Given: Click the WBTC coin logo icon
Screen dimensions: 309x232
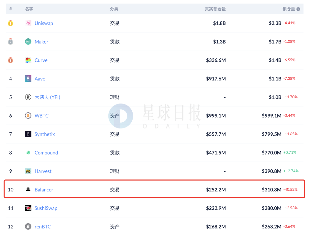Looking at the screenshot, I should pyautogui.click(x=28, y=116).
